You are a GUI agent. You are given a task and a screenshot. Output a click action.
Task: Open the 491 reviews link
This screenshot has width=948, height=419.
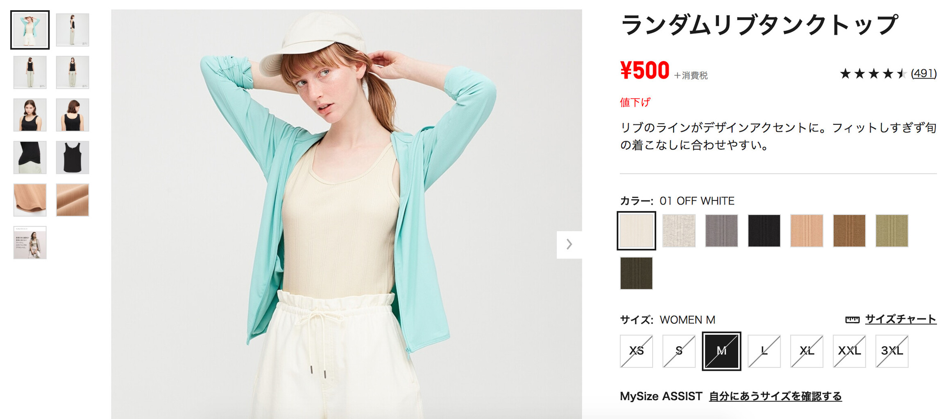coord(923,74)
